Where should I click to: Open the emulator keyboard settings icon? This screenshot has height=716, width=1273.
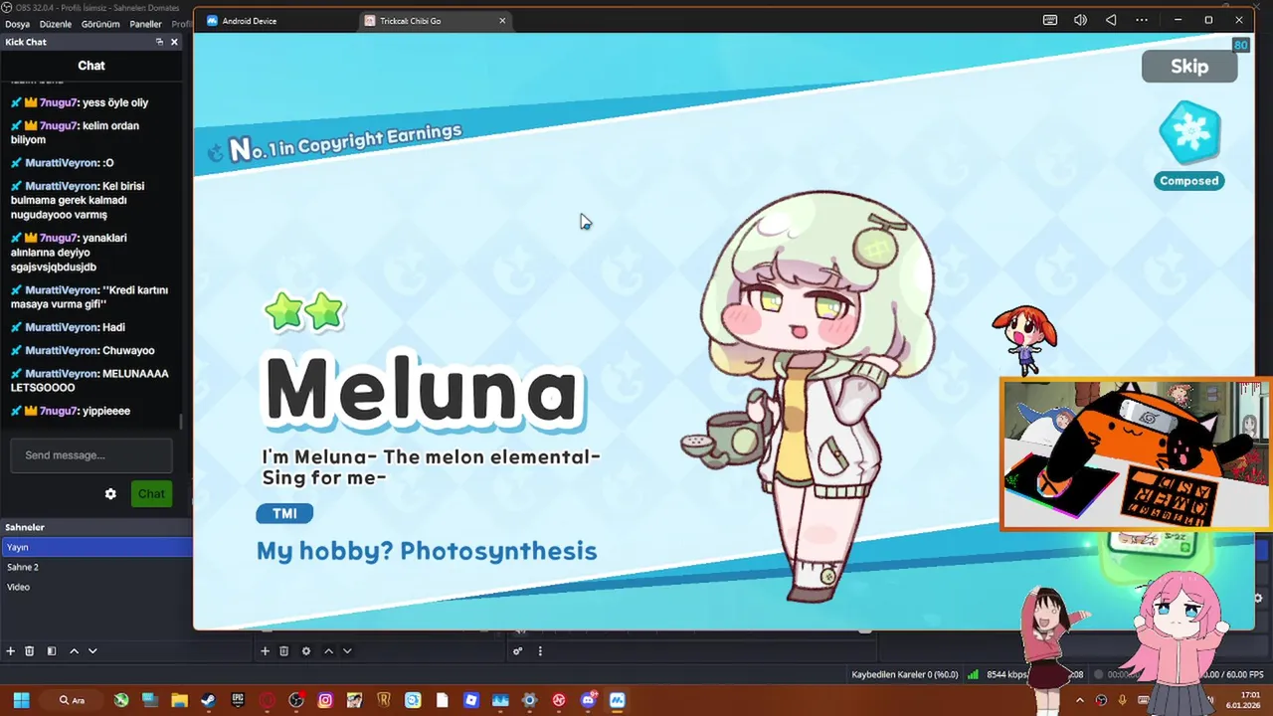[x=1050, y=20]
